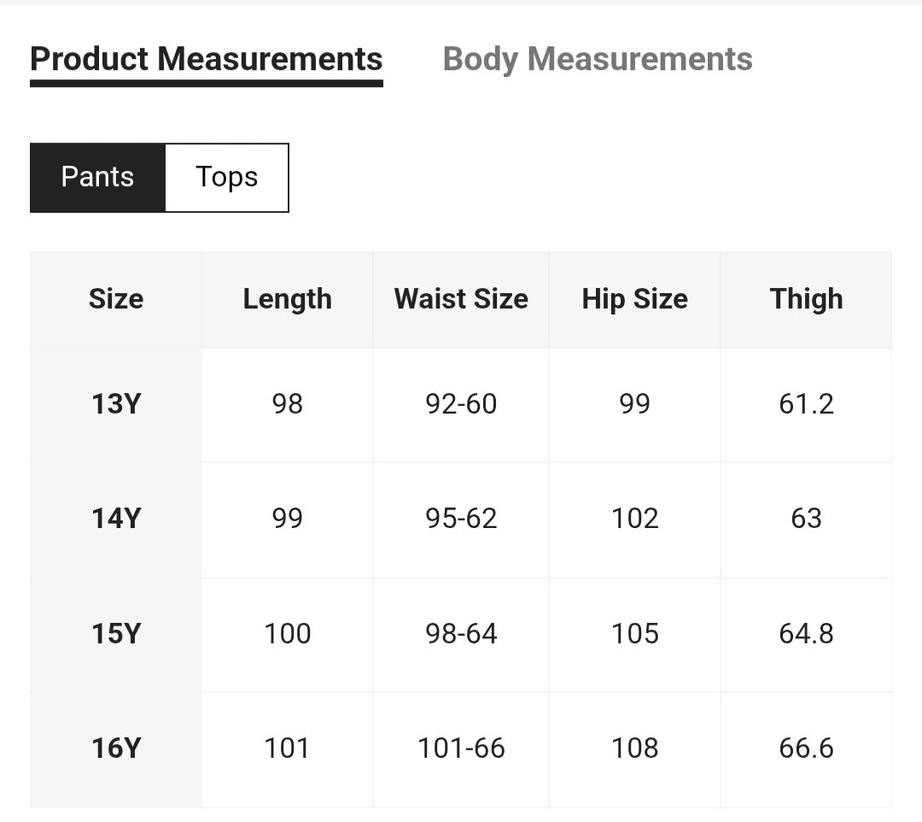Select the Pants toggle option
Image resolution: width=922 pixels, height=822 pixels.
click(x=97, y=177)
